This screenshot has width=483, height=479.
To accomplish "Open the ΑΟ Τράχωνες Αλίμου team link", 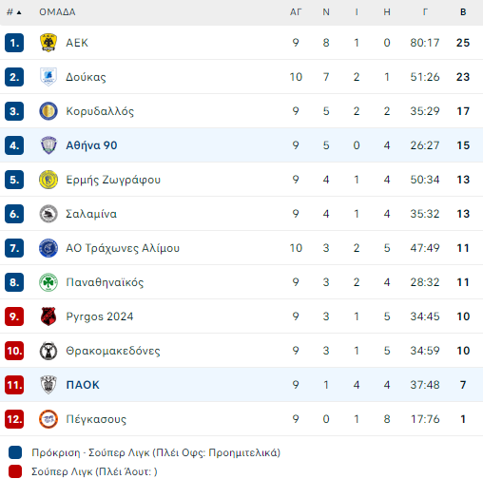I will (x=123, y=248).
